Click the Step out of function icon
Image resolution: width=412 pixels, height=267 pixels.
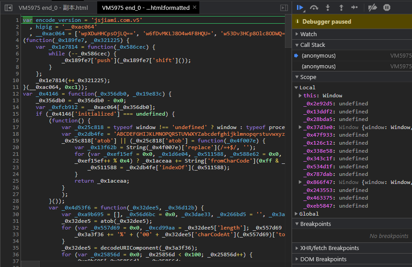pos(341,7)
